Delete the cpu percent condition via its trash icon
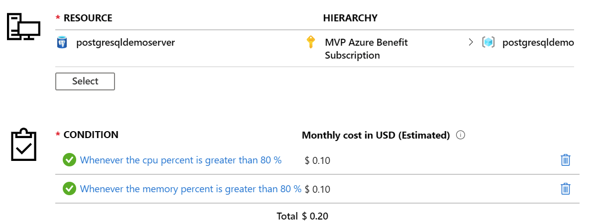The image size is (591, 222). click(566, 160)
